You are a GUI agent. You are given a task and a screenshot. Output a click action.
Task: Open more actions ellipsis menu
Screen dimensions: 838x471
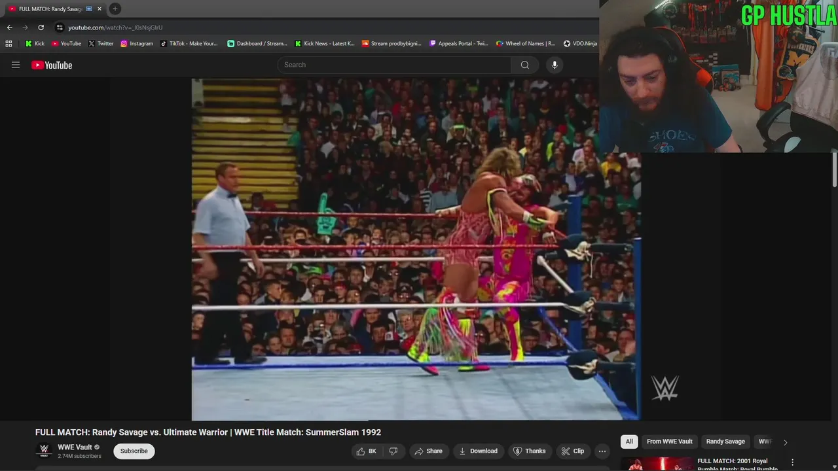click(x=602, y=451)
